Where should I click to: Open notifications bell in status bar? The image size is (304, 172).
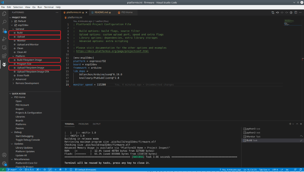pyautogui.click(x=301, y=170)
